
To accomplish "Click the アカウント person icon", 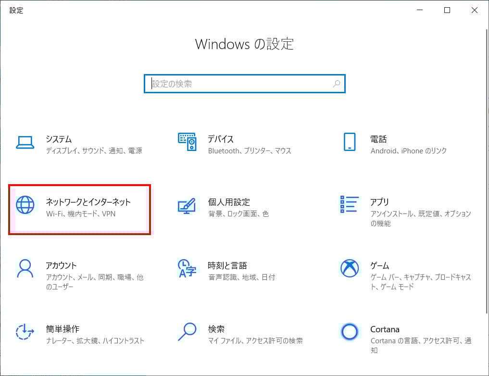I will point(25,268).
